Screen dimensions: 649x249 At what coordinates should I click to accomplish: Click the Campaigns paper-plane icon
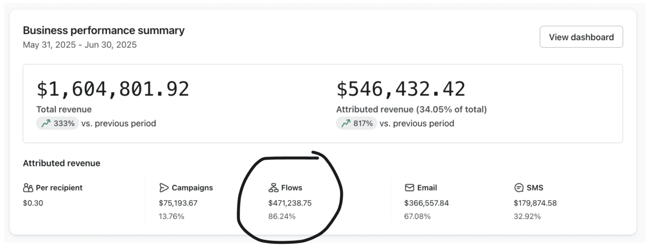point(164,188)
